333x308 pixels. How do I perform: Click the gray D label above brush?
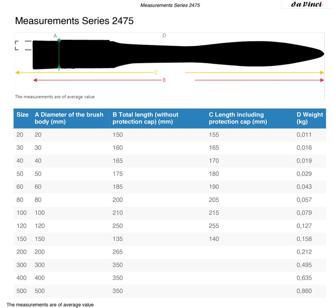click(x=164, y=35)
